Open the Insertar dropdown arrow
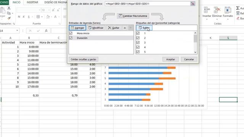Viewport: 244px width, 137px height. tap(207, 19)
